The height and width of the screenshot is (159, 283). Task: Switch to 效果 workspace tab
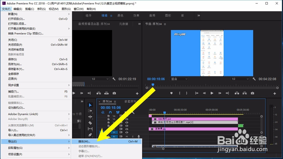[x=136, y=16]
